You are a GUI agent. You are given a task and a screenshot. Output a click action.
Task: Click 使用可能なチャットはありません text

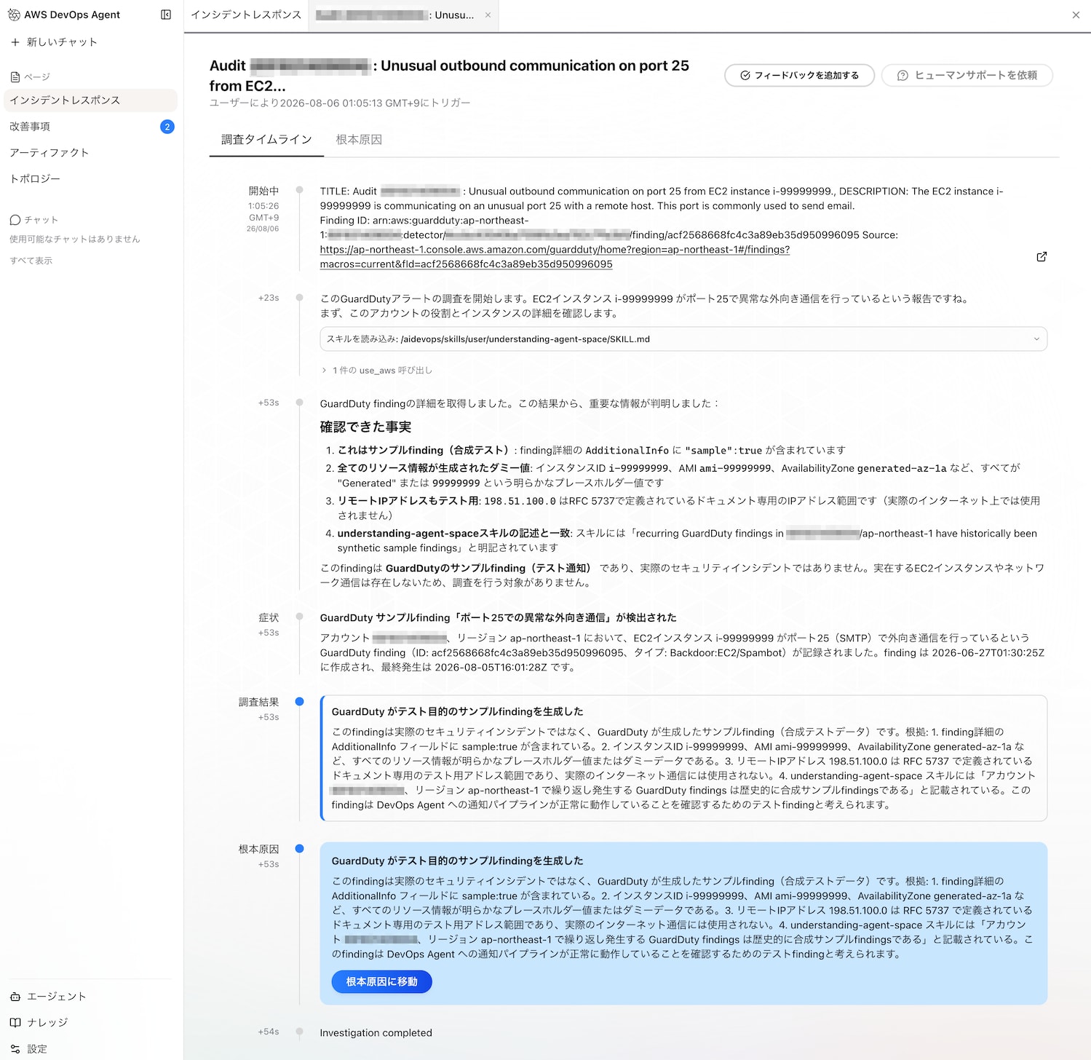click(75, 239)
